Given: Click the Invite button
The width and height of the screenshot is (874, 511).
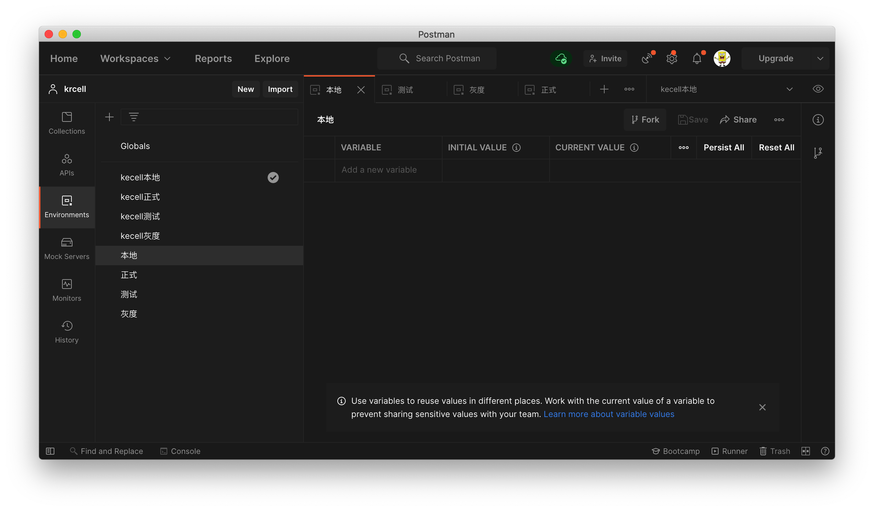Looking at the screenshot, I should (605, 58).
